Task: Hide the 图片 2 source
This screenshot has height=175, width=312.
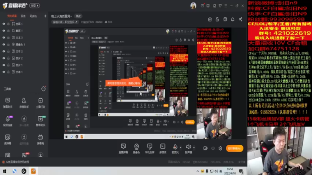Action: click(4, 58)
